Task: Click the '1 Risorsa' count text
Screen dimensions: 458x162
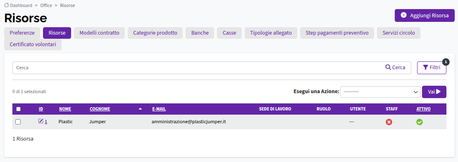Action: click(23, 139)
